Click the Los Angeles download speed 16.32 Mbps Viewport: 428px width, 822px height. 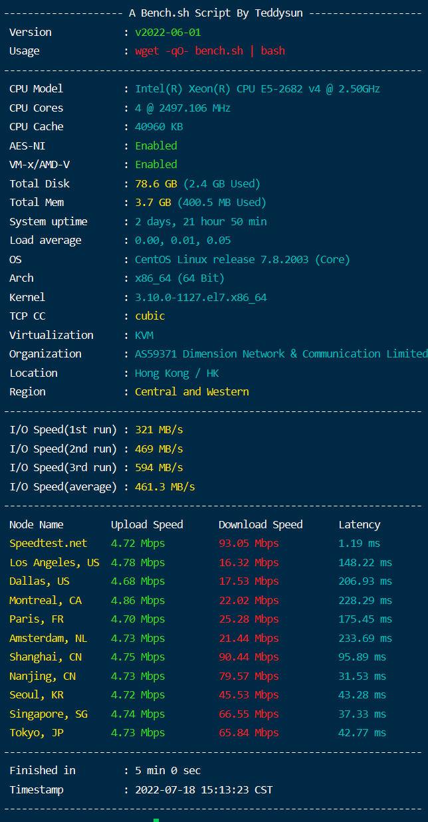click(x=249, y=562)
